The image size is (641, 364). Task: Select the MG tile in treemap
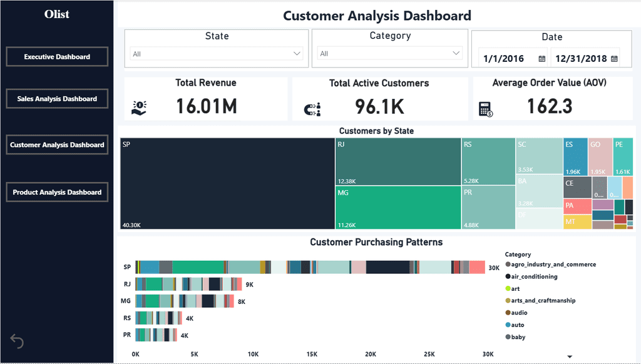pos(398,208)
